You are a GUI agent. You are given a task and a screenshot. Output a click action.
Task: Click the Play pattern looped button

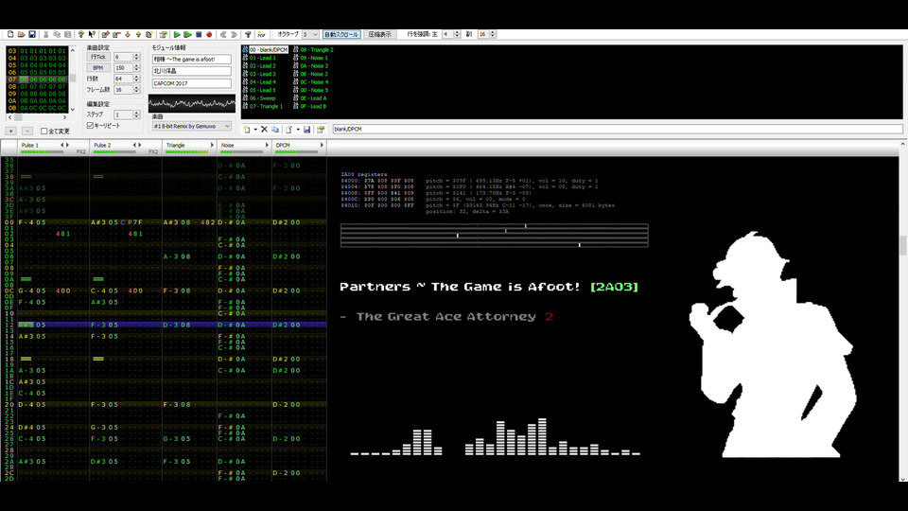(187, 35)
